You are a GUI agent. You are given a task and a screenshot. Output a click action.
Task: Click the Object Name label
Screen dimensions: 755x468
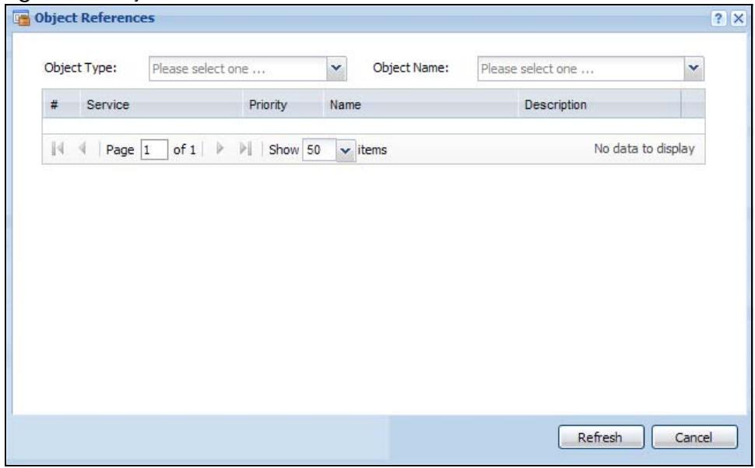[x=411, y=68]
